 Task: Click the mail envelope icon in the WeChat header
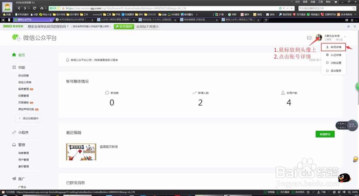click(x=309, y=38)
